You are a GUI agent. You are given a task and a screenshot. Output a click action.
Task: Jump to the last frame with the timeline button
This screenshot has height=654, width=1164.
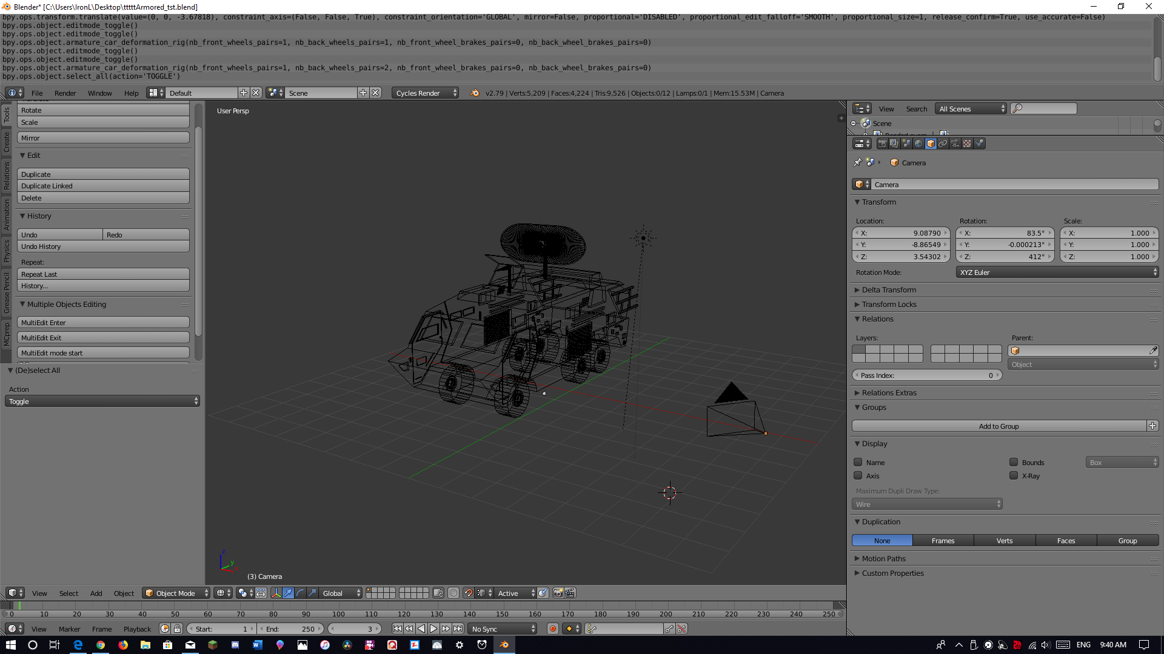pyautogui.click(x=459, y=629)
